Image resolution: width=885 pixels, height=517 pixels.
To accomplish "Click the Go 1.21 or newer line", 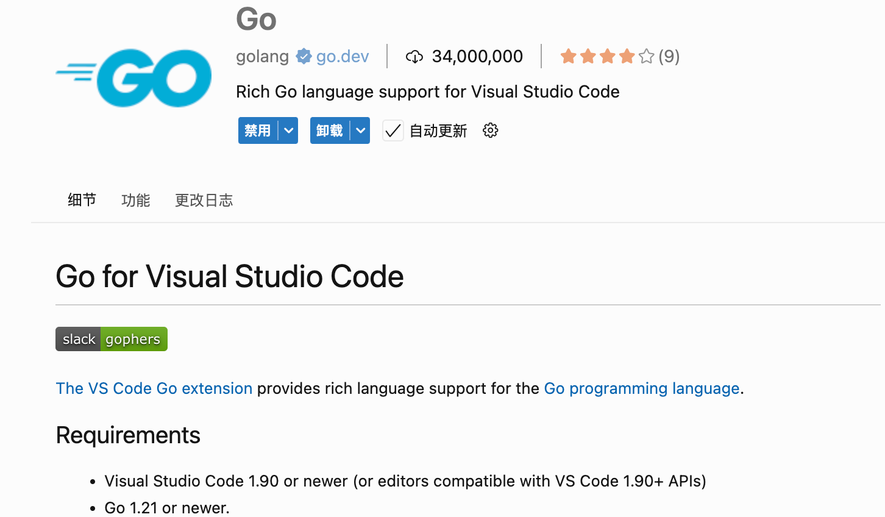I will tap(167, 507).
